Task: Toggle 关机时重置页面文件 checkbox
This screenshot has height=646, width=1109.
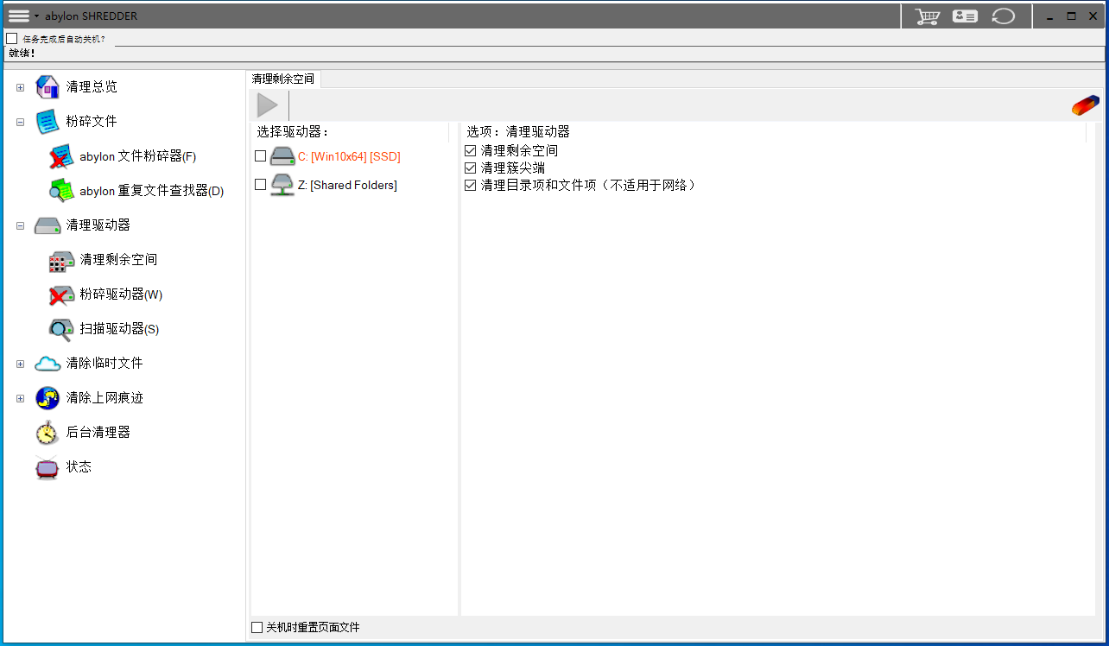Action: (257, 628)
